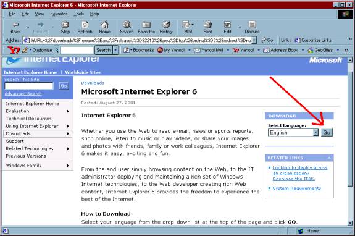Open the address bar dropdown arrow
The image size is (355, 236).
coord(254,40)
